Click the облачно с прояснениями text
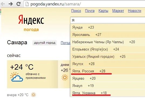This screenshot has width=145, height=98. click(x=36, y=76)
